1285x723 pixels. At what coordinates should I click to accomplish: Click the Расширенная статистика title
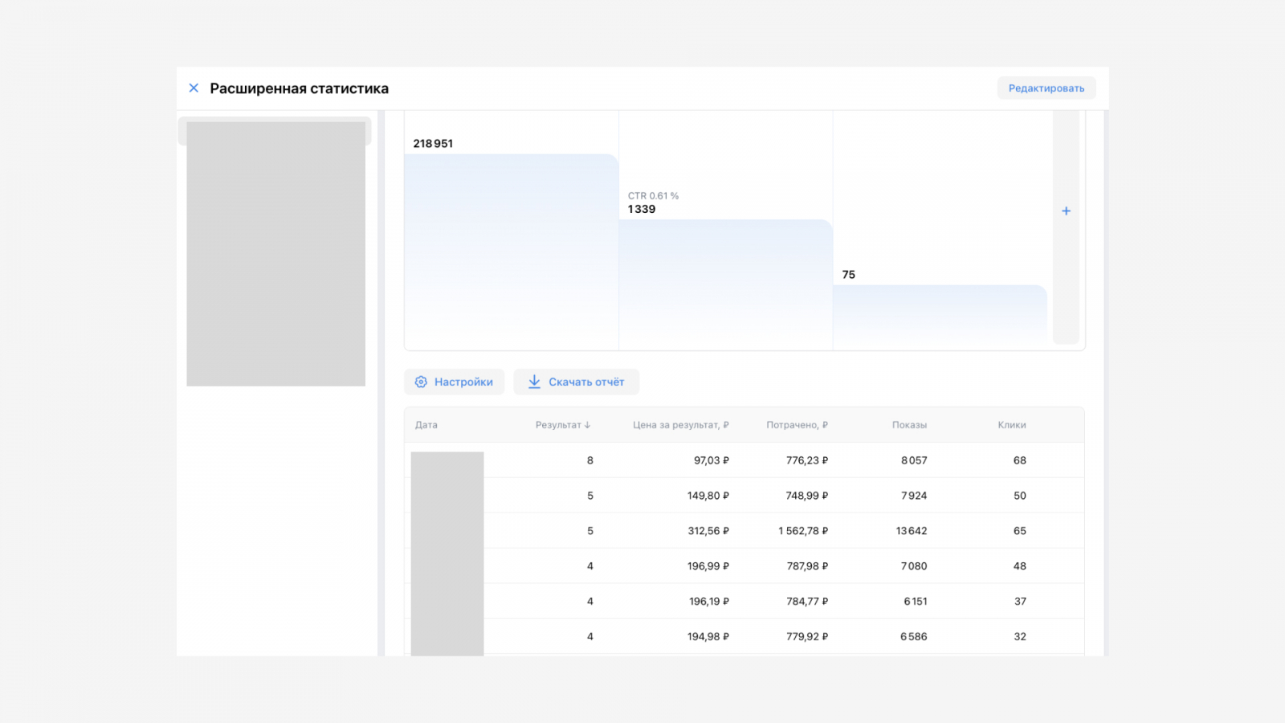300,88
